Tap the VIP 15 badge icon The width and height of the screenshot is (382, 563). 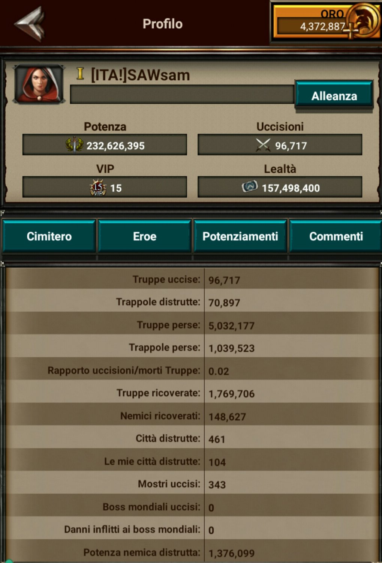pos(98,187)
